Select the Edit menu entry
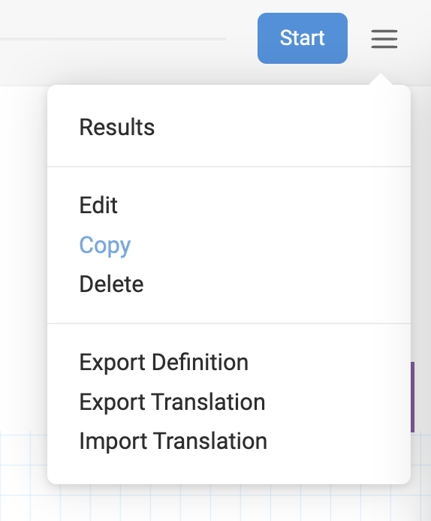This screenshot has height=521, width=431. tap(98, 206)
